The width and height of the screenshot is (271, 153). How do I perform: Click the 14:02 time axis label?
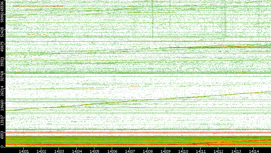41,152
